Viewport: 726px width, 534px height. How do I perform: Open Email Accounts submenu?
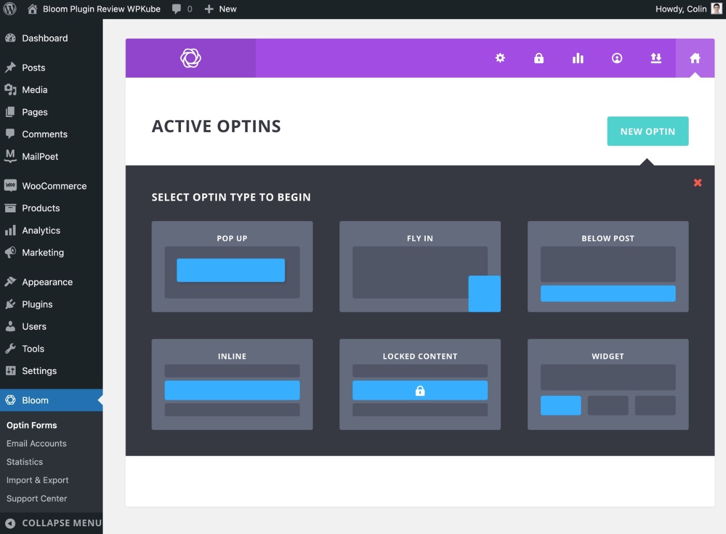click(x=36, y=443)
